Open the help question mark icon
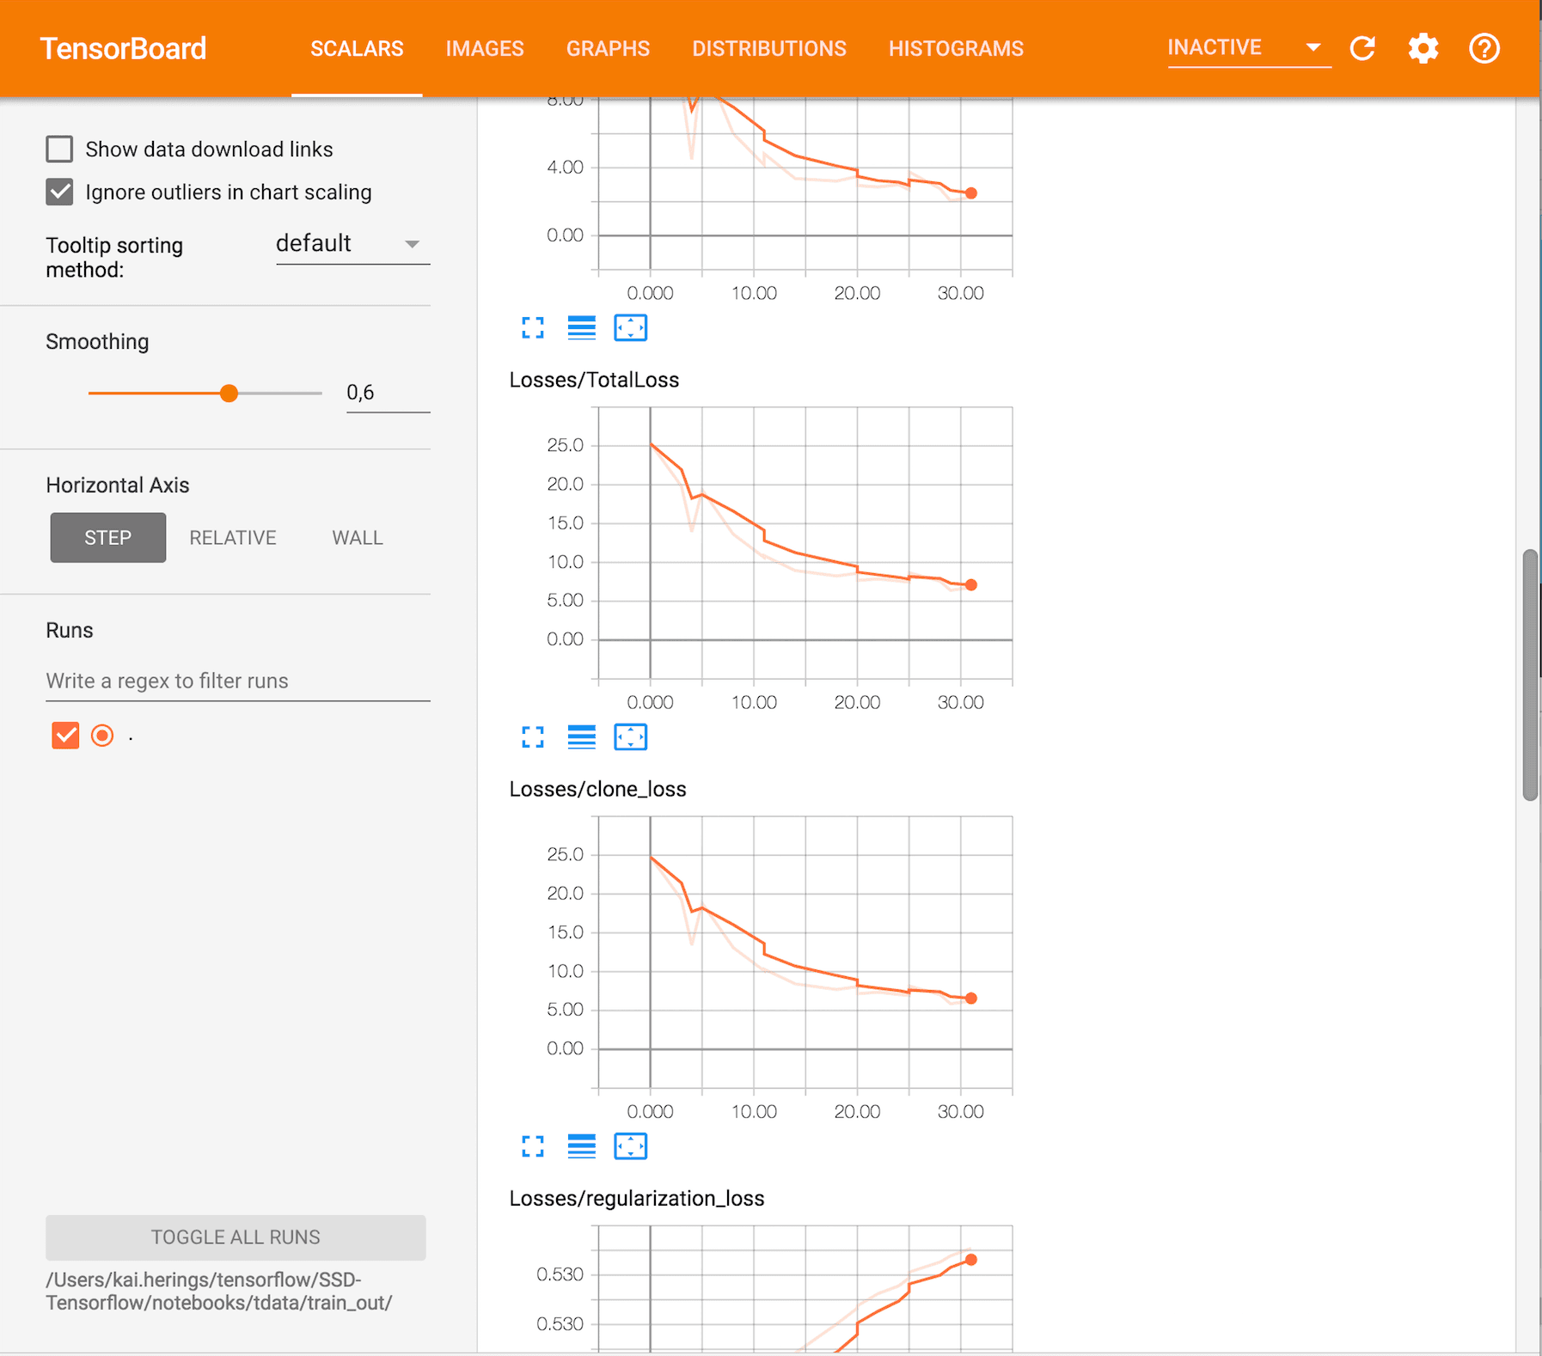 click(1484, 48)
